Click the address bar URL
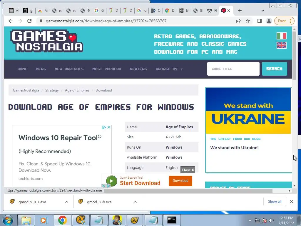The width and height of the screenshot is (301, 226). pyautogui.click(x=106, y=21)
